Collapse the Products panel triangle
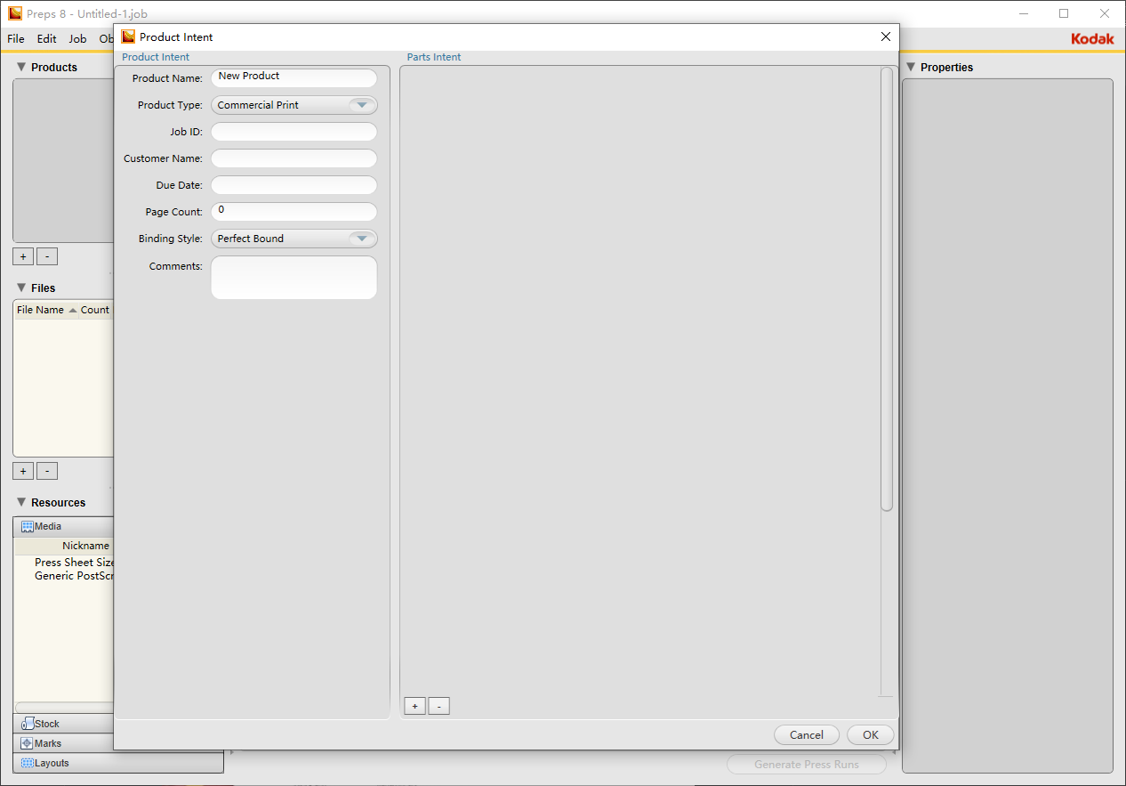 click(x=21, y=67)
